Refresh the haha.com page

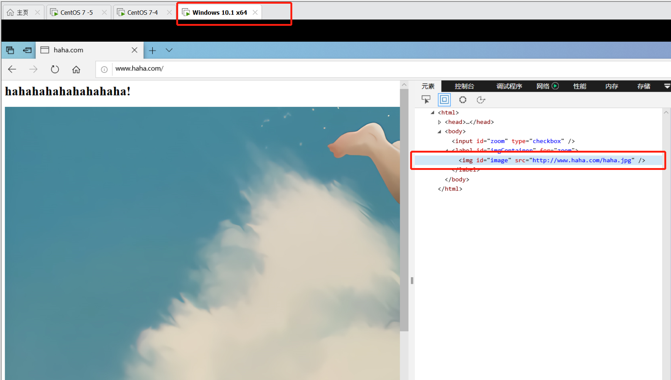pos(55,69)
